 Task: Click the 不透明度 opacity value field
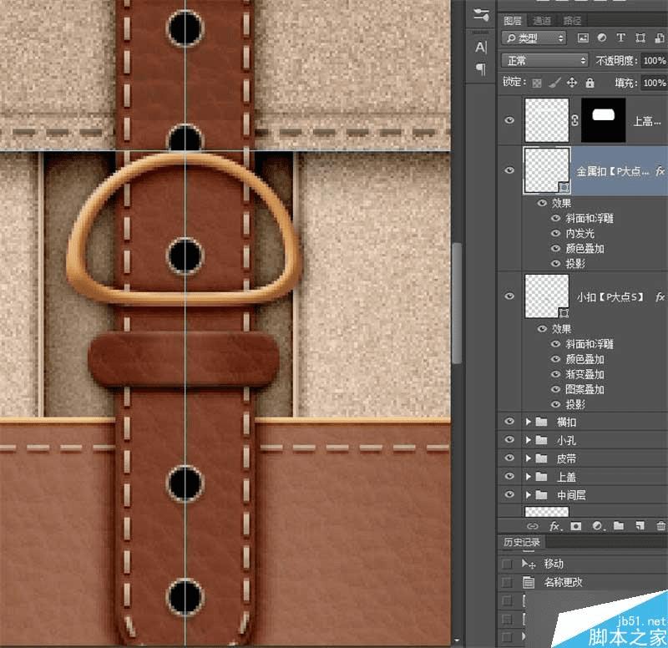654,61
